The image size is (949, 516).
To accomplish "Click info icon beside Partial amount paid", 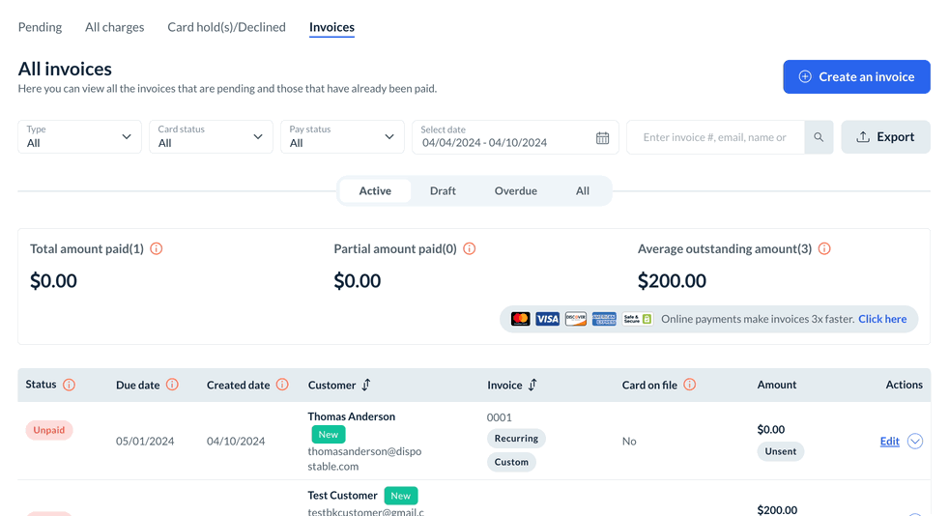I will pyautogui.click(x=470, y=248).
